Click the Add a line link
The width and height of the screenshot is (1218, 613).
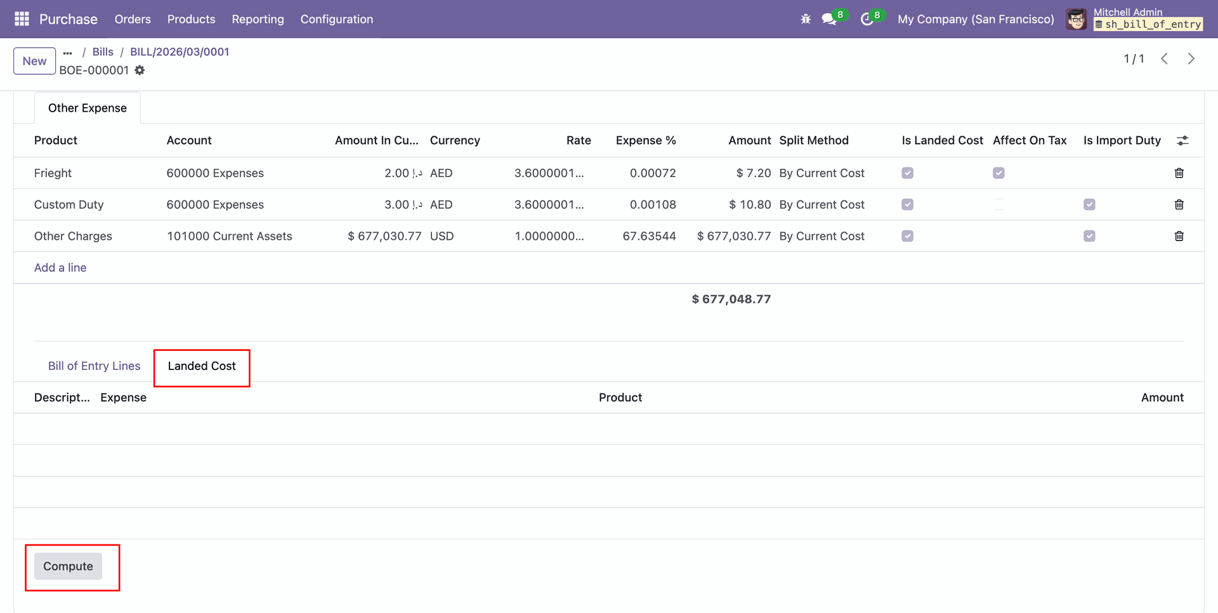coord(60,268)
